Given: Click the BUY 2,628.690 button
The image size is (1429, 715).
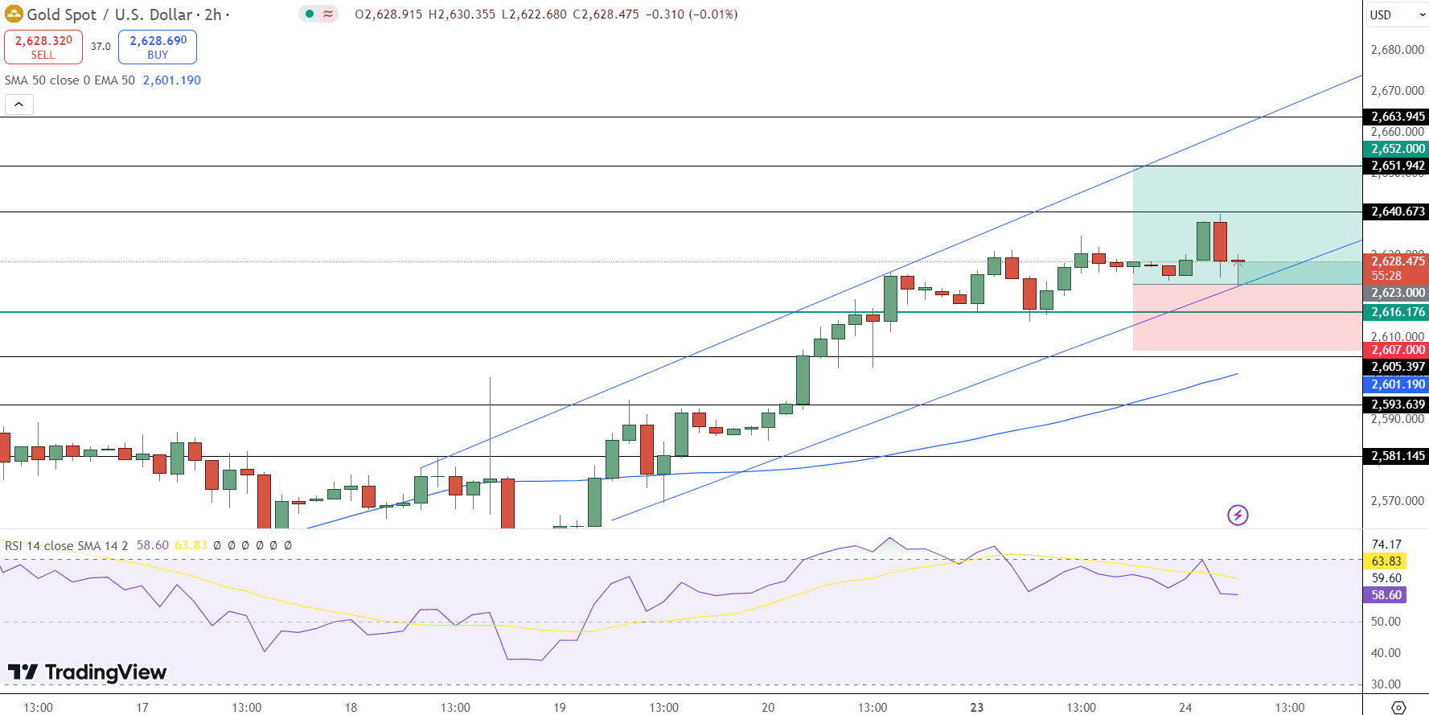Looking at the screenshot, I should 158,47.
